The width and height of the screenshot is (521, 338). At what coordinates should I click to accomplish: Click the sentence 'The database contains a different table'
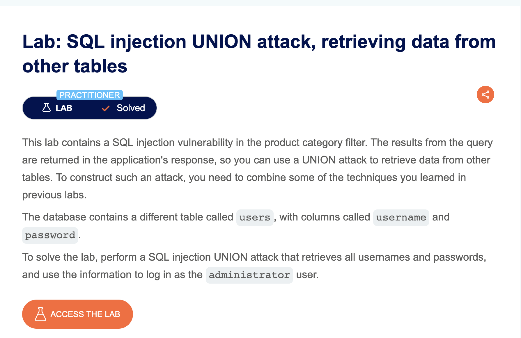click(236, 226)
